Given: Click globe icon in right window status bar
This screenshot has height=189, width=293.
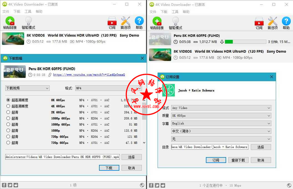Looking at the screenshot, I should pyautogui.click(x=289, y=185).
